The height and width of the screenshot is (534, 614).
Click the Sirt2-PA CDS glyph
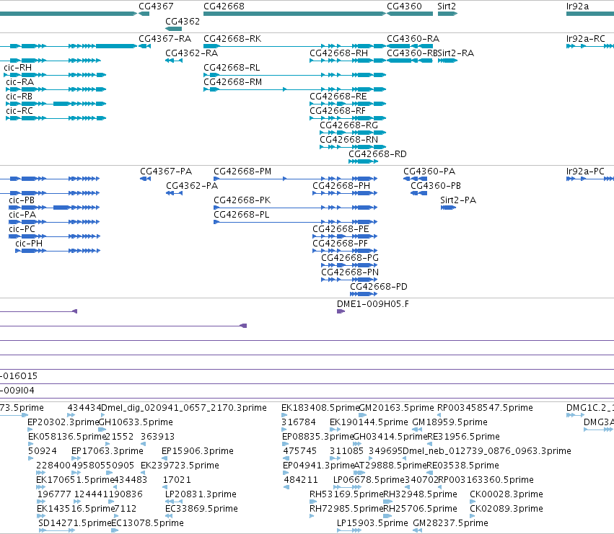(x=448, y=208)
